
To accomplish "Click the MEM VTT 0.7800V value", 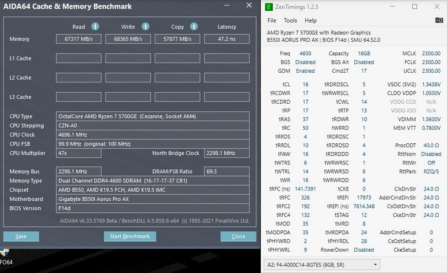I will tap(431, 128).
